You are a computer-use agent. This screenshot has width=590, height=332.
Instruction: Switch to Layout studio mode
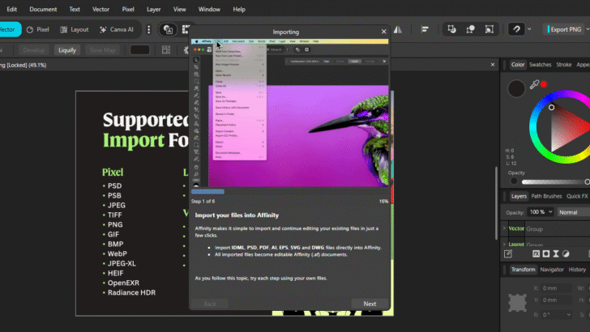click(x=75, y=29)
